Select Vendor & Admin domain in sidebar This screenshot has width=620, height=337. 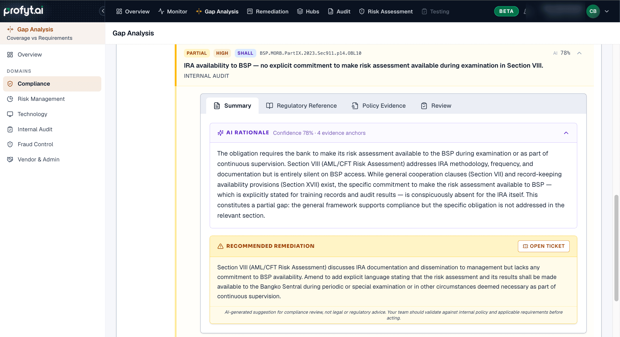click(x=52, y=160)
